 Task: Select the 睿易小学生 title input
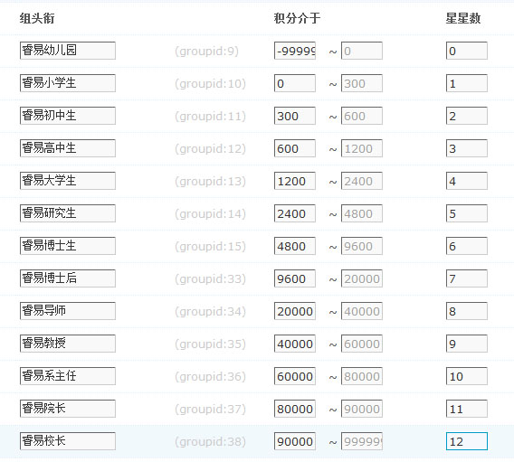68,83
